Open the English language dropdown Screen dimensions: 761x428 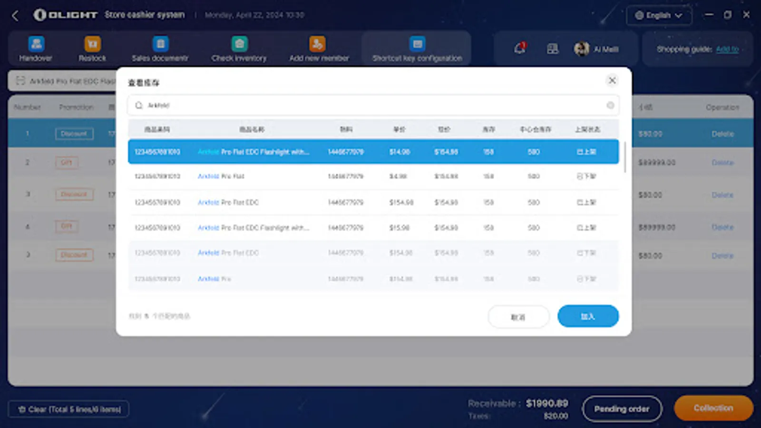659,15
